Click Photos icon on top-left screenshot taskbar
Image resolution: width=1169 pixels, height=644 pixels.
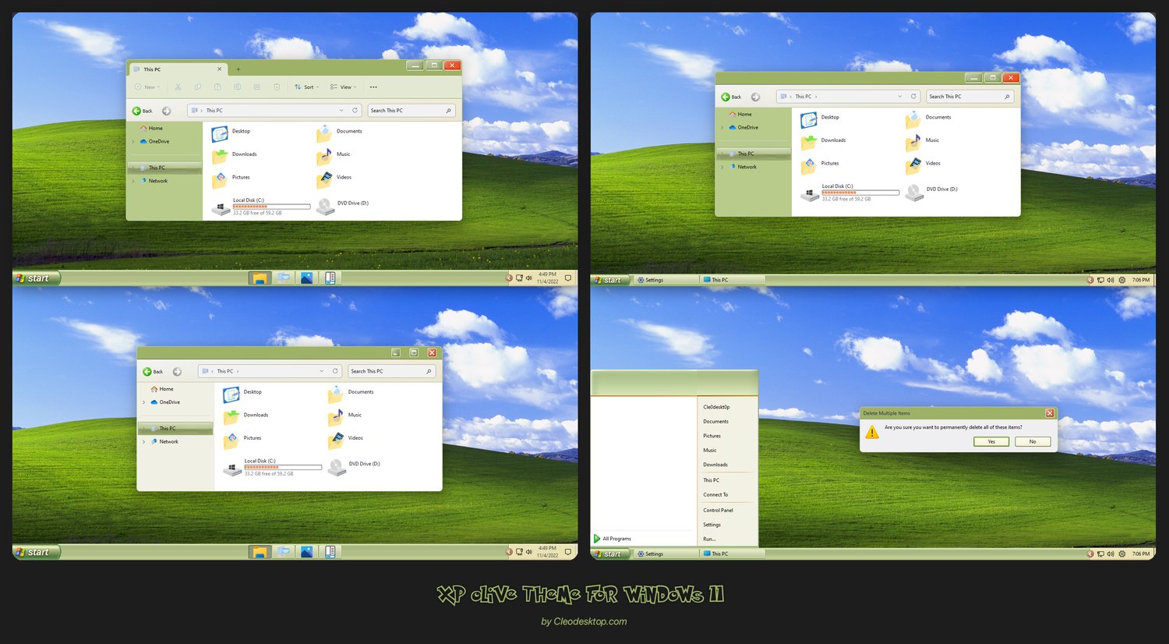tap(307, 278)
